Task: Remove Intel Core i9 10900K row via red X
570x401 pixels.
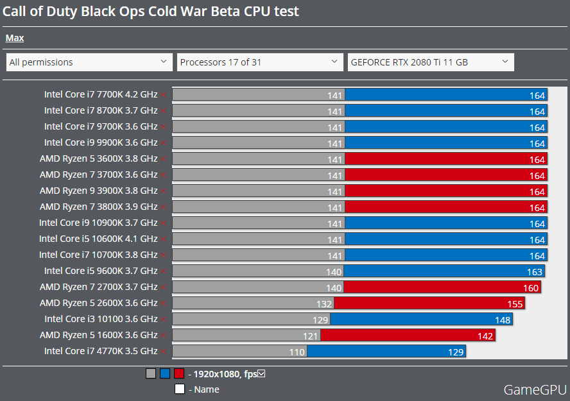Action: coord(163,223)
